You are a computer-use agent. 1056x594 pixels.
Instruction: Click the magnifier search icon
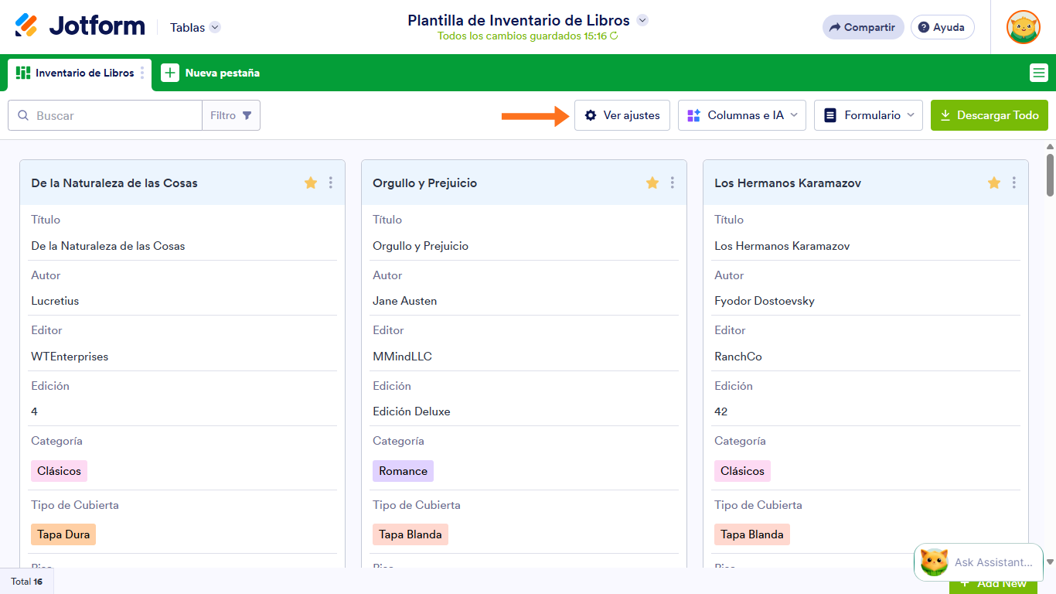tap(22, 115)
